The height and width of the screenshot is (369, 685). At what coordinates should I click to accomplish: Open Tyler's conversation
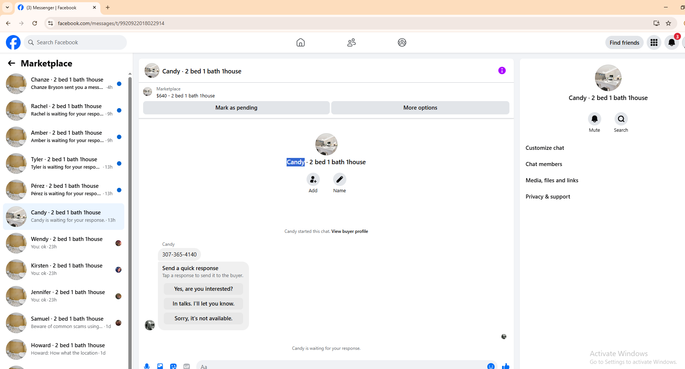(x=63, y=163)
